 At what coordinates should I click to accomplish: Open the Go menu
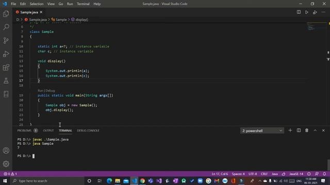(61, 4)
